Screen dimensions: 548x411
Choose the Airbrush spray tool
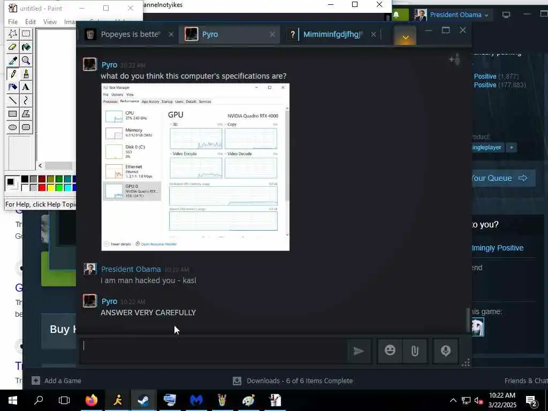[x=13, y=87]
